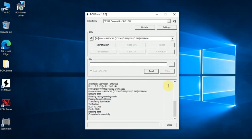
Task: Click the 'Entering reprogramming mode' log line
Action: pyautogui.click(x=102, y=97)
